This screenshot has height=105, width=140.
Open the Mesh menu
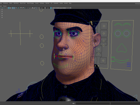[x=11, y=3]
